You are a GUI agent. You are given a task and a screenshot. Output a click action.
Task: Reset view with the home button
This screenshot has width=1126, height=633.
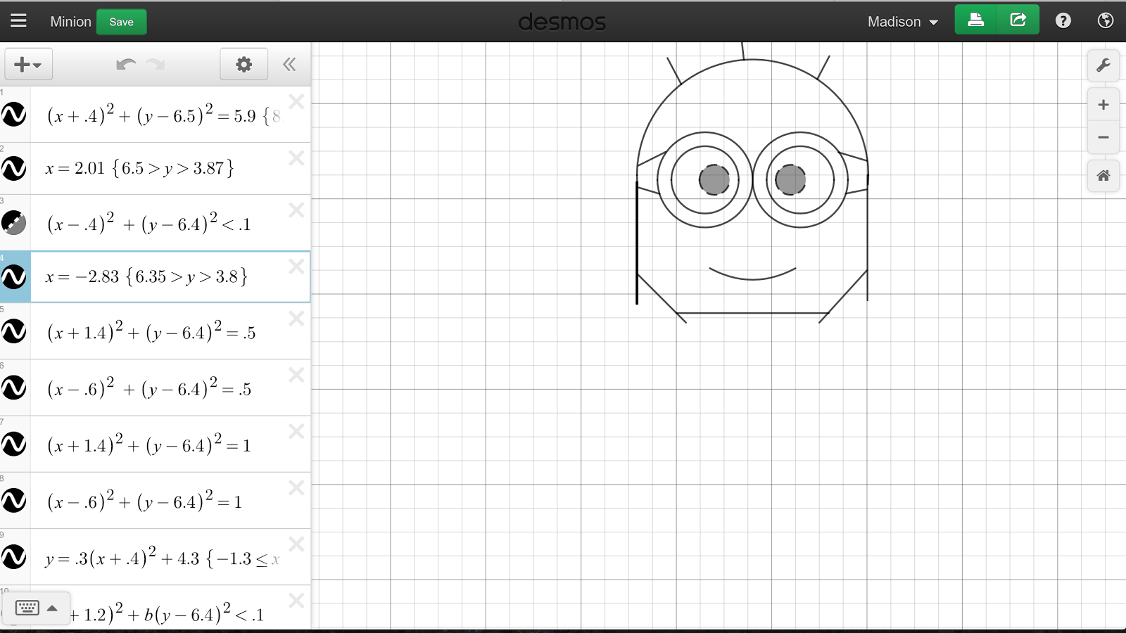1103,175
